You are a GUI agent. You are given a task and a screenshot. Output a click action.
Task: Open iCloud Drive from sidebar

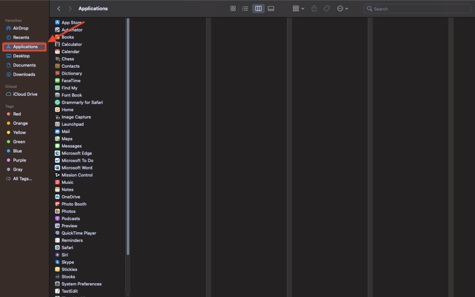coord(25,94)
